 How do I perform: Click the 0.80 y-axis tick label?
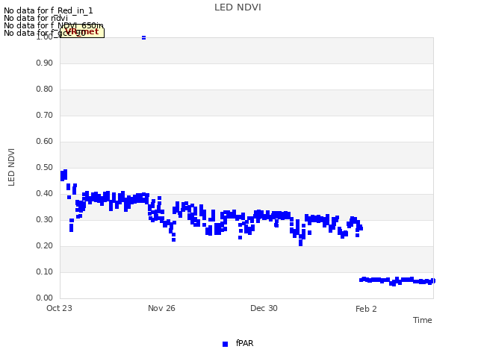45,89
